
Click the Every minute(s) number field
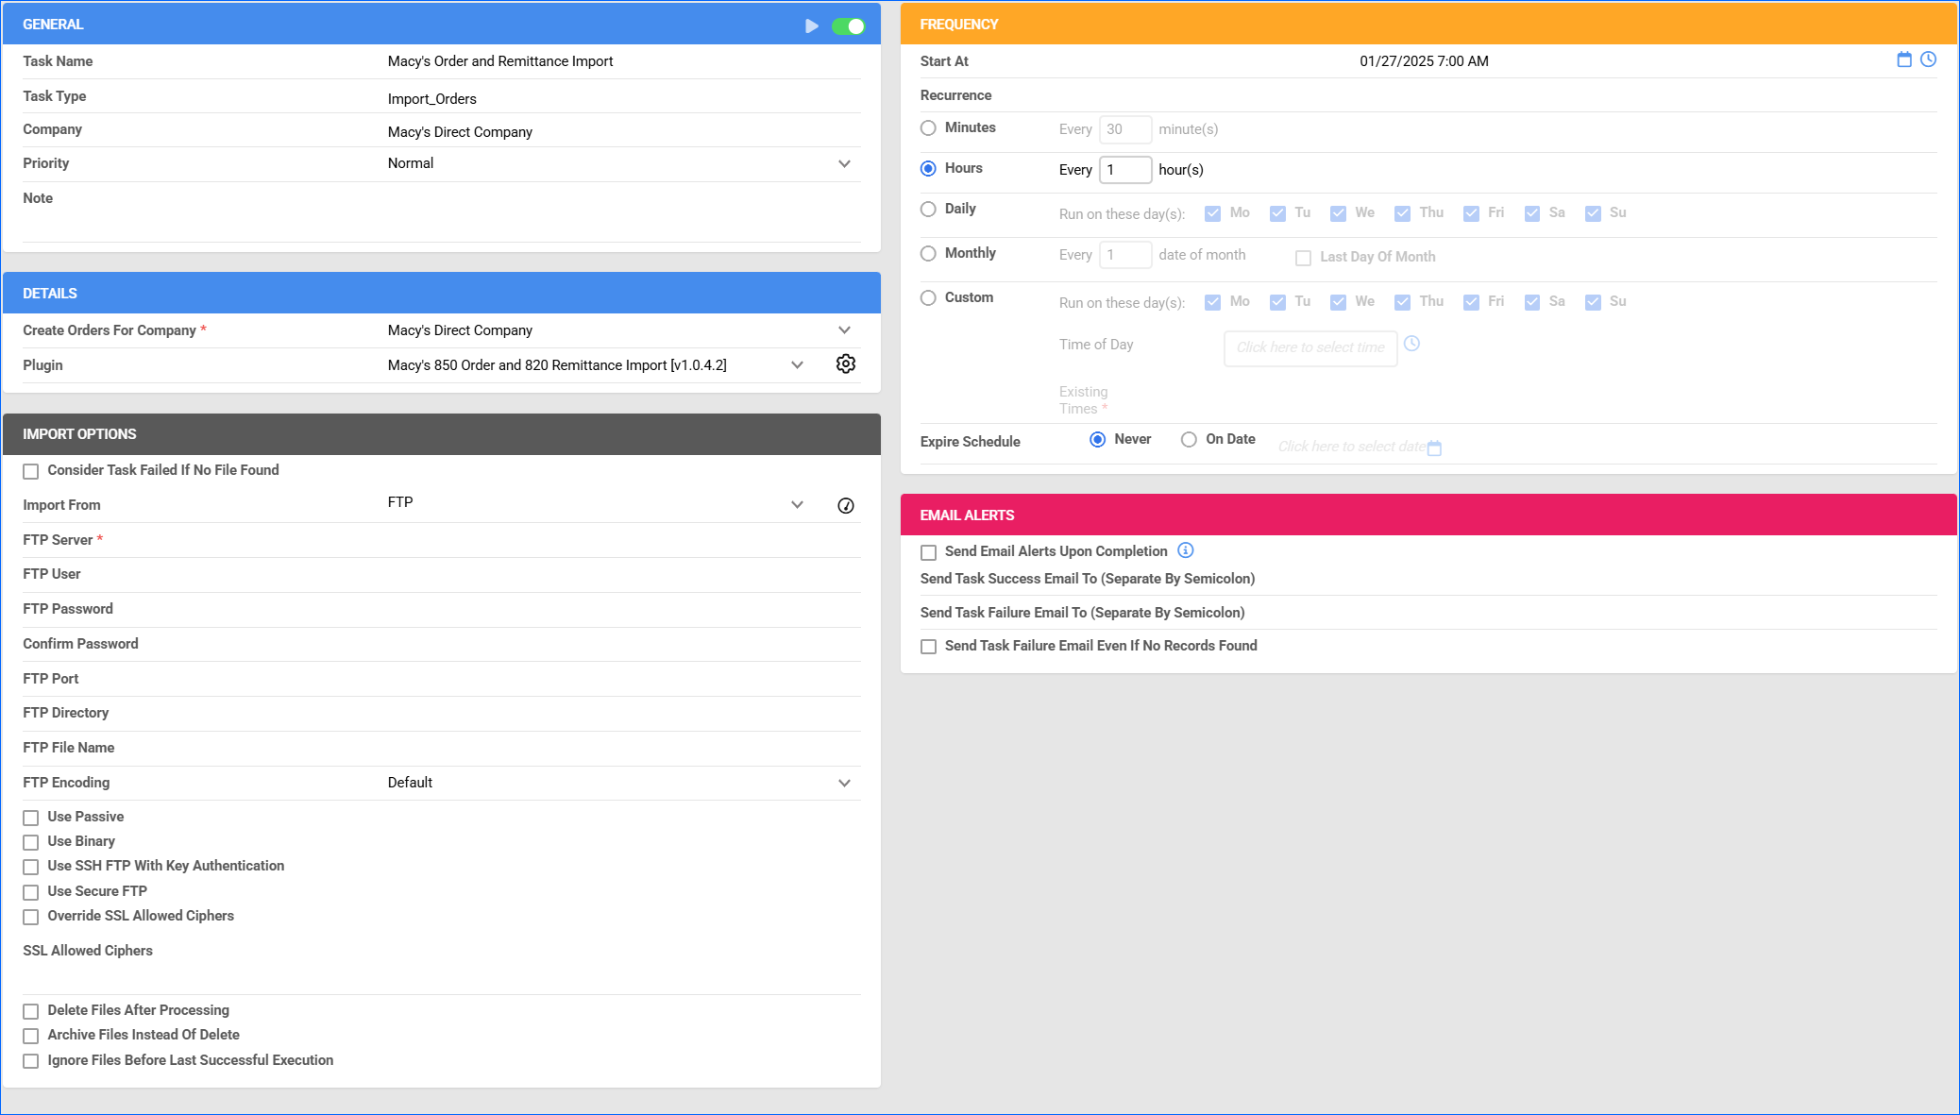[1125, 129]
